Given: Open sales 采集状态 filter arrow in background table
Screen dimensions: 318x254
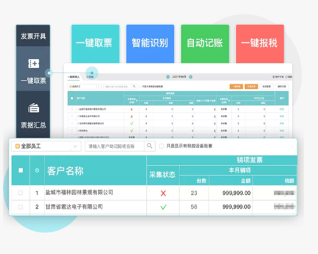Looking at the screenshot, I should 137,100.
